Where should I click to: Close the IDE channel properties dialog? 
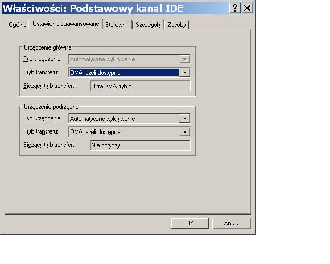click(x=247, y=8)
